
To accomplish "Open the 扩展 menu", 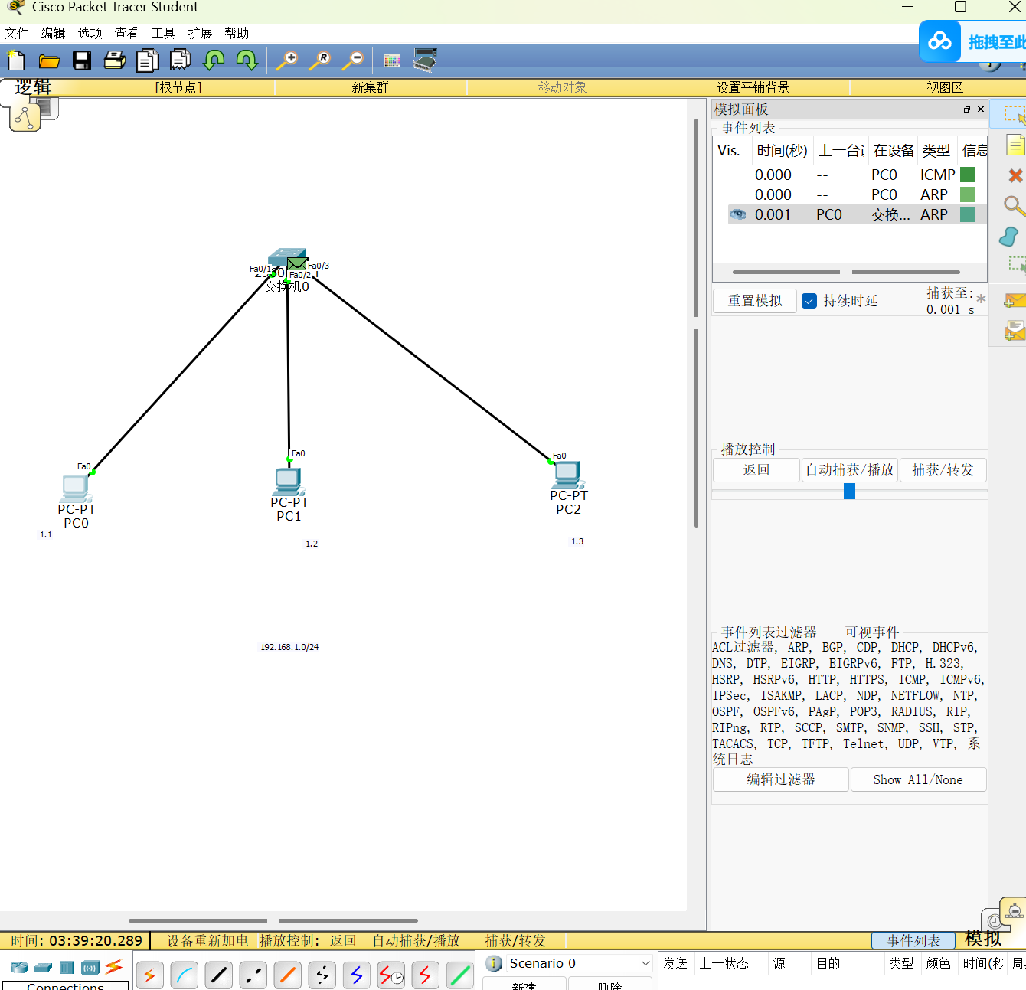I will coord(200,33).
